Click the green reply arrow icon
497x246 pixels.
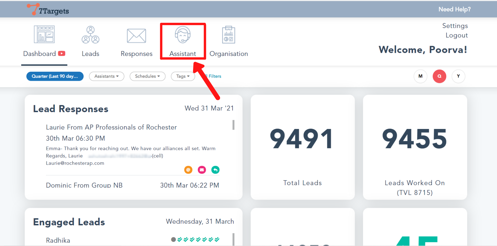tap(215, 170)
